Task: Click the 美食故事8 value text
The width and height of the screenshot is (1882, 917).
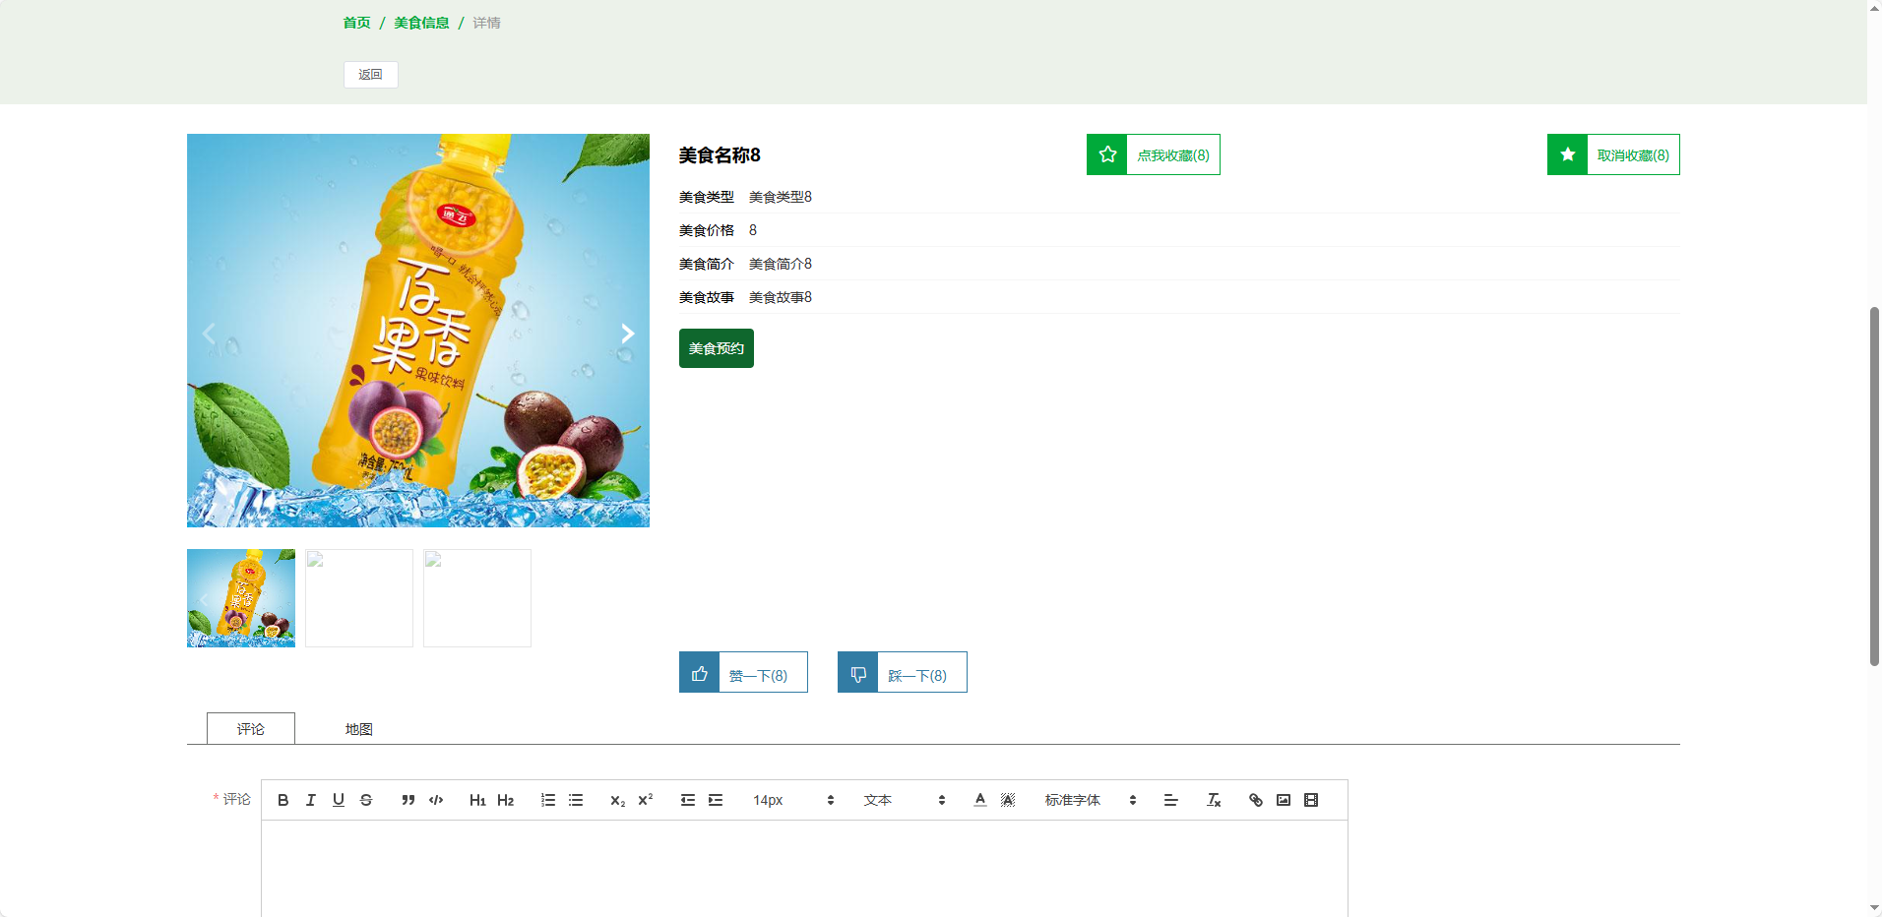Action: pyautogui.click(x=781, y=297)
